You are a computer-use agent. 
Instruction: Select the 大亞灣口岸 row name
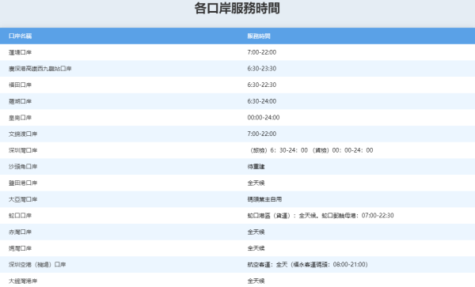(23, 199)
